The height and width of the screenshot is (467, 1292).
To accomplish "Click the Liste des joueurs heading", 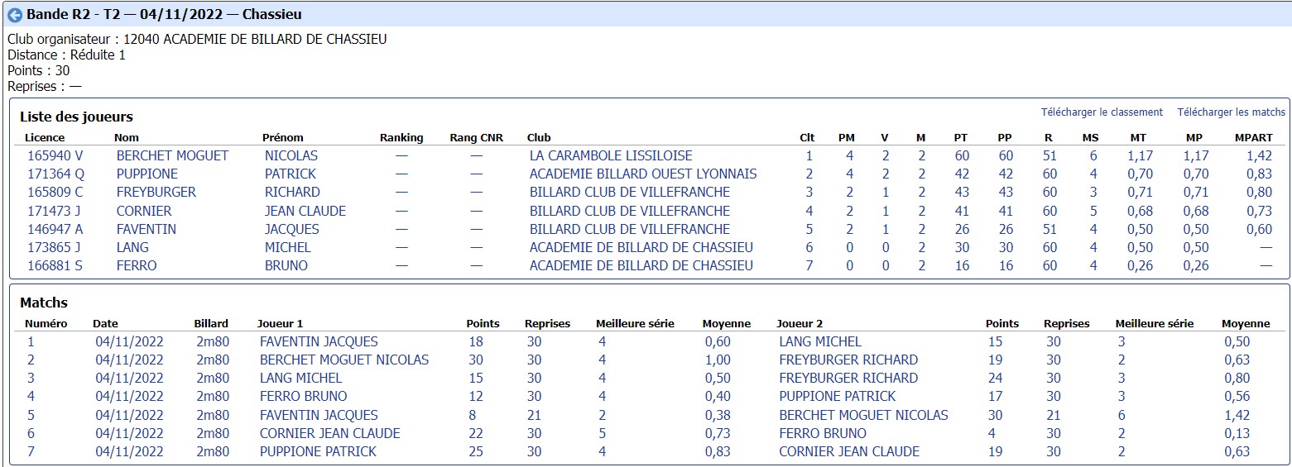I will 77,117.
